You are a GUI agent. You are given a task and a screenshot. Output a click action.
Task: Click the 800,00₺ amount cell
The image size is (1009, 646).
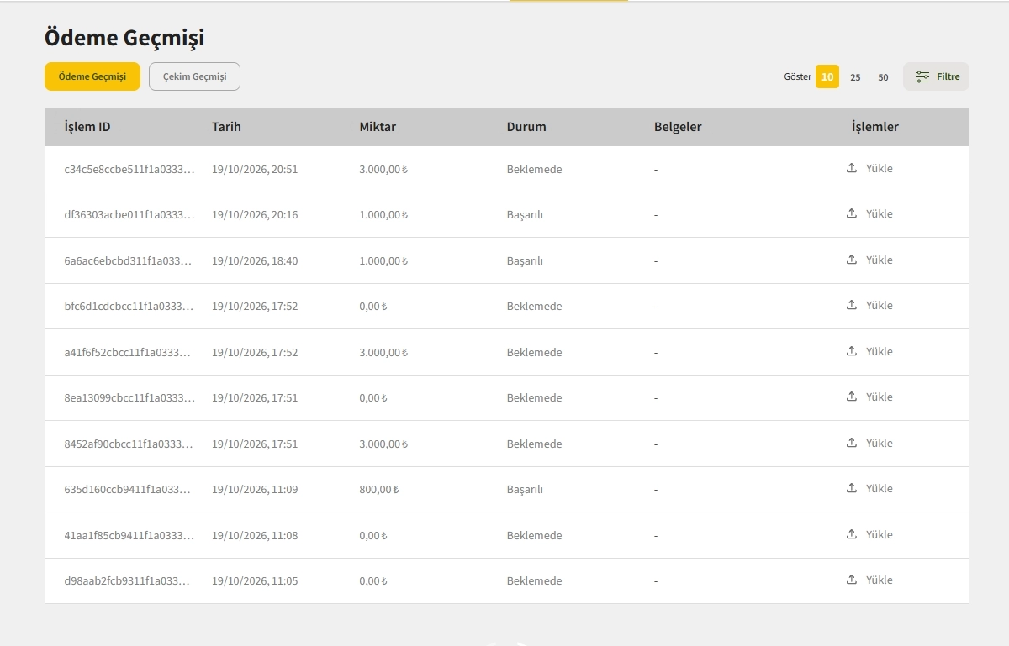378,489
